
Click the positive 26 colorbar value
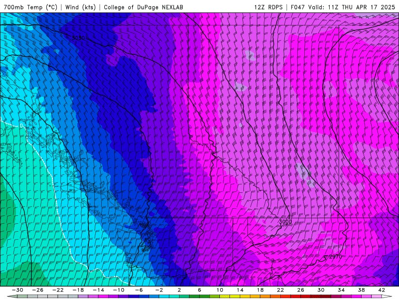pyautogui.click(x=301, y=290)
